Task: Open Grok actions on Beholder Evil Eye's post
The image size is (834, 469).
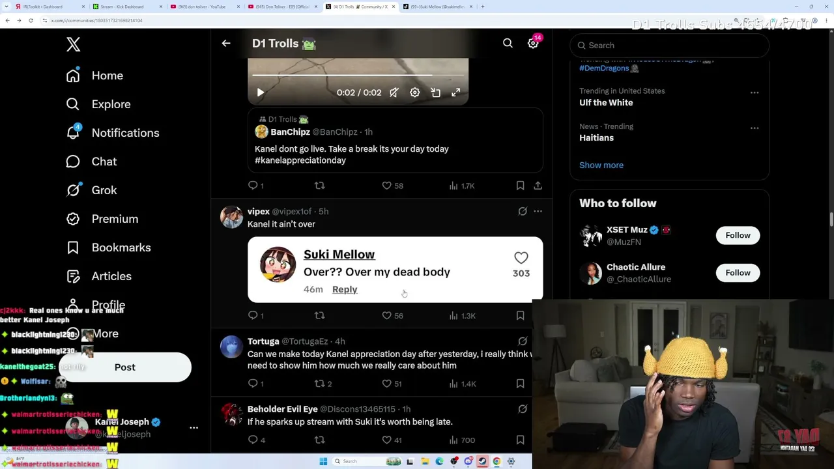Action: 523,408
